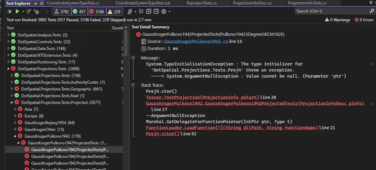This screenshot has height=170, width=376.
Task: Collapse GausKrugerPulkovo1942 (178) node
Action: click(x=15, y=136)
